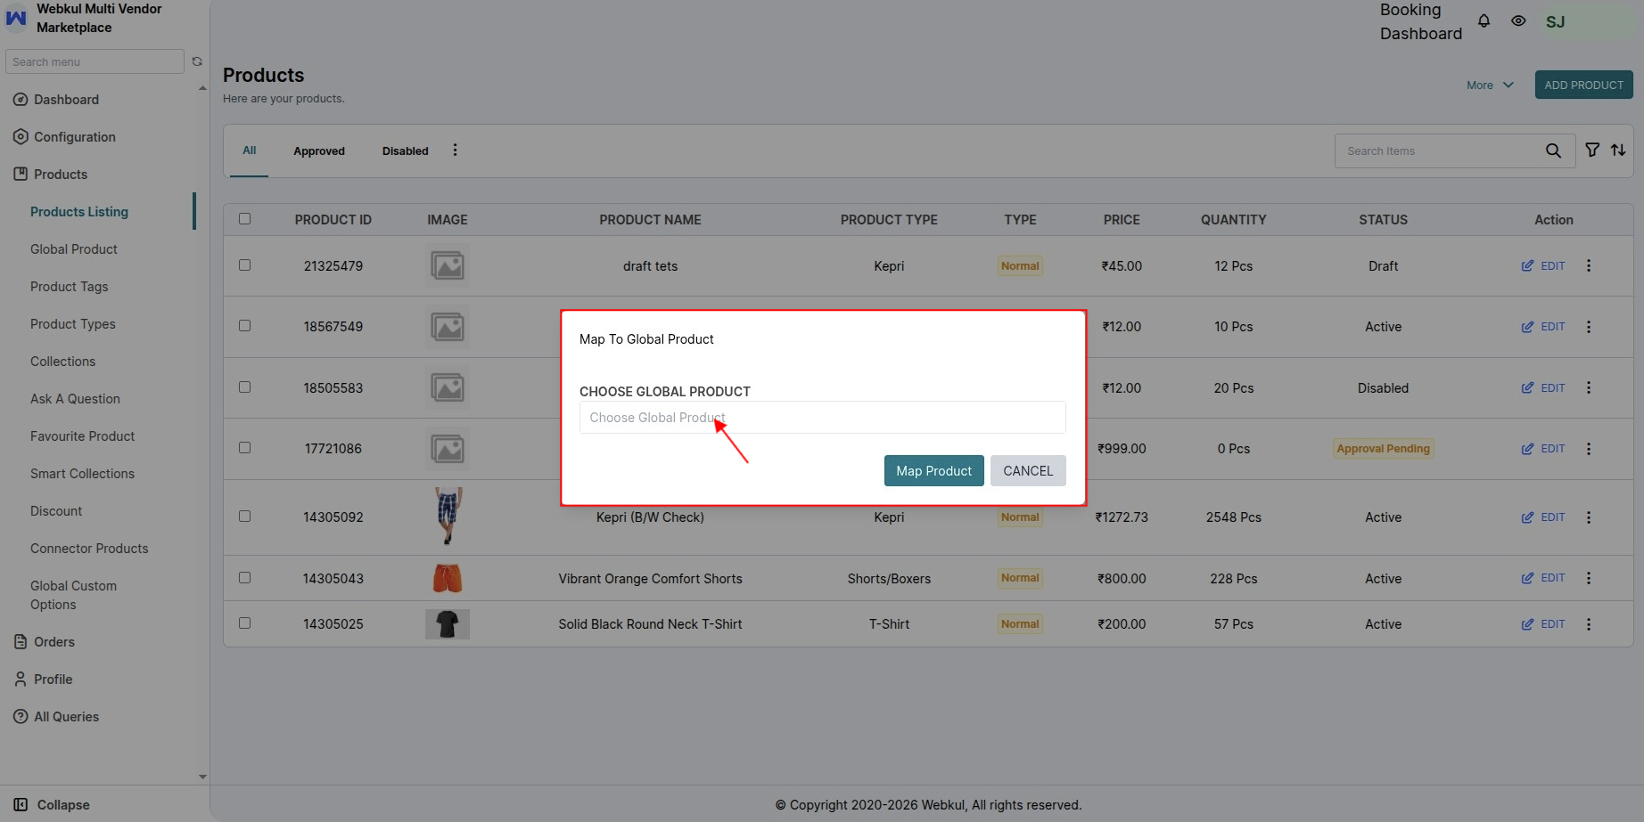This screenshot has width=1644, height=822.
Task: Open All Queries sidebar item
Action: (x=66, y=717)
